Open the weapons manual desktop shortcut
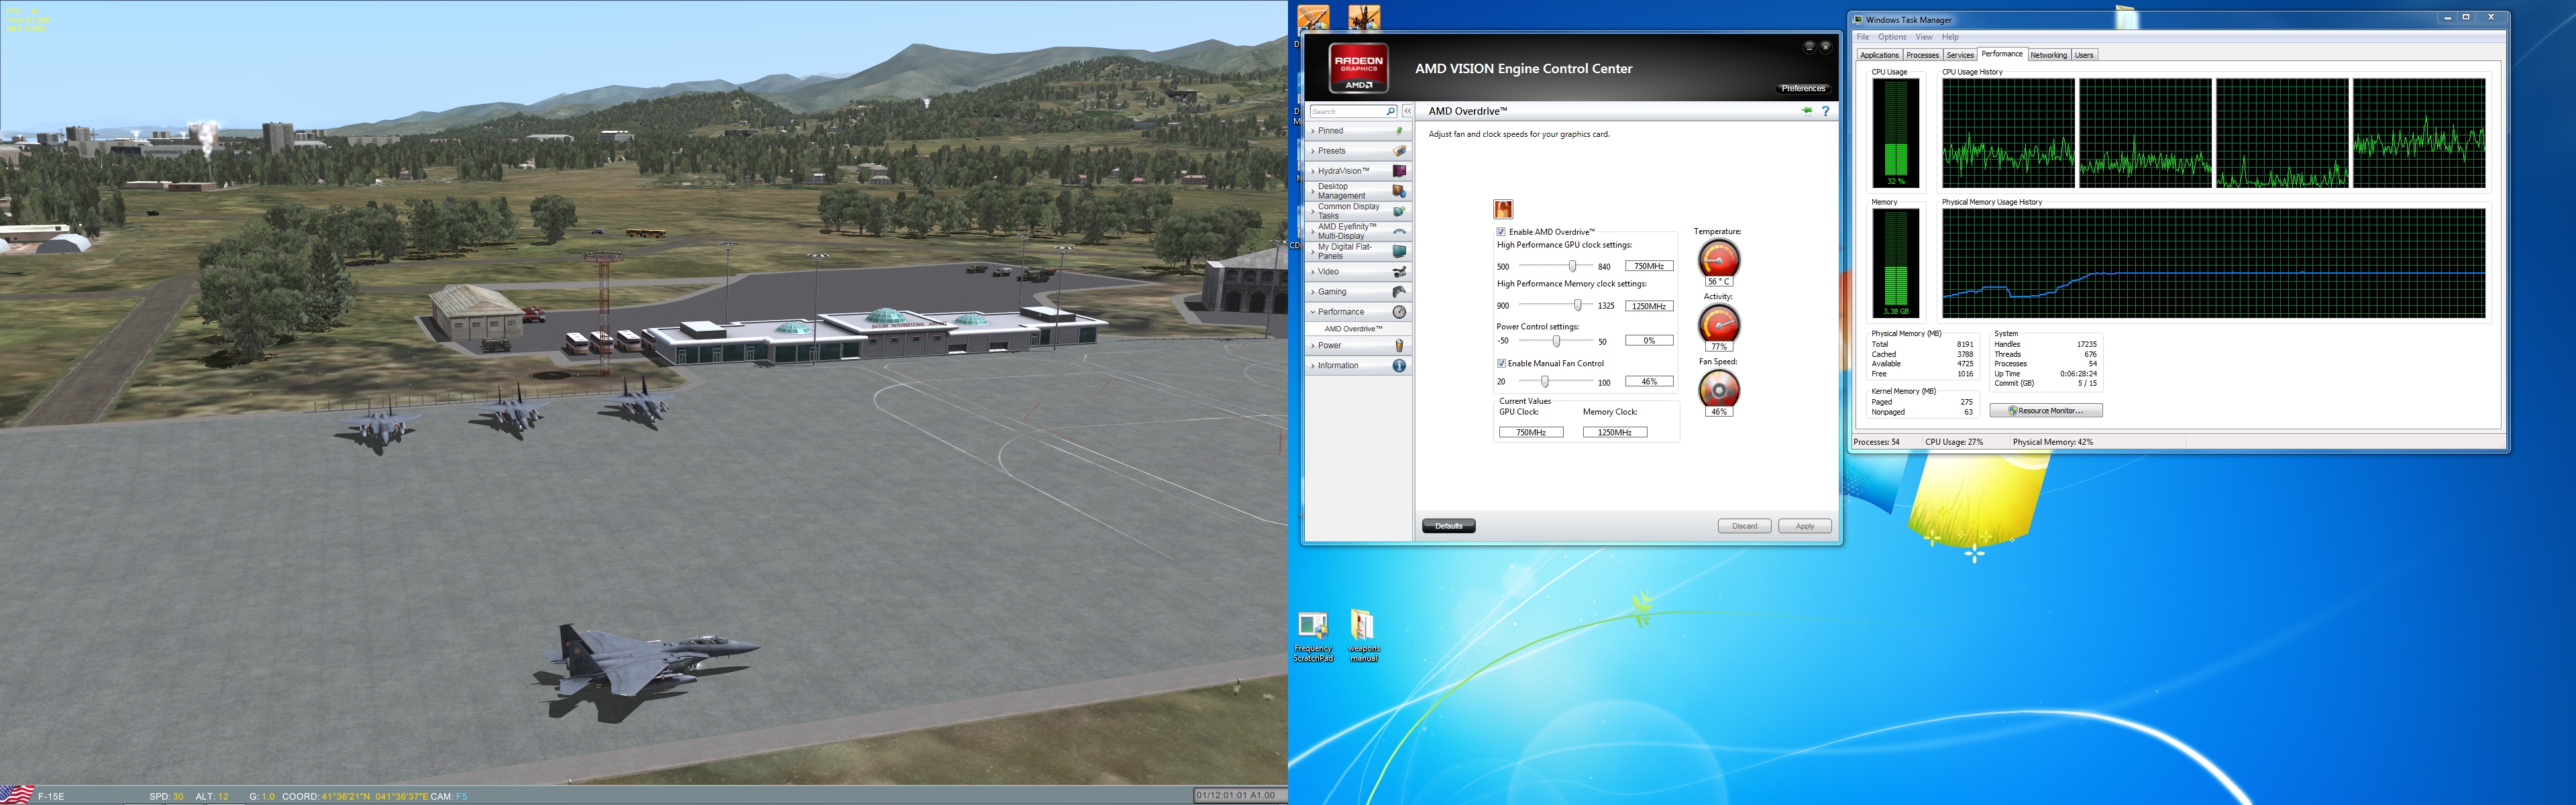Screen dimensions: 2576x805 [x=1363, y=636]
